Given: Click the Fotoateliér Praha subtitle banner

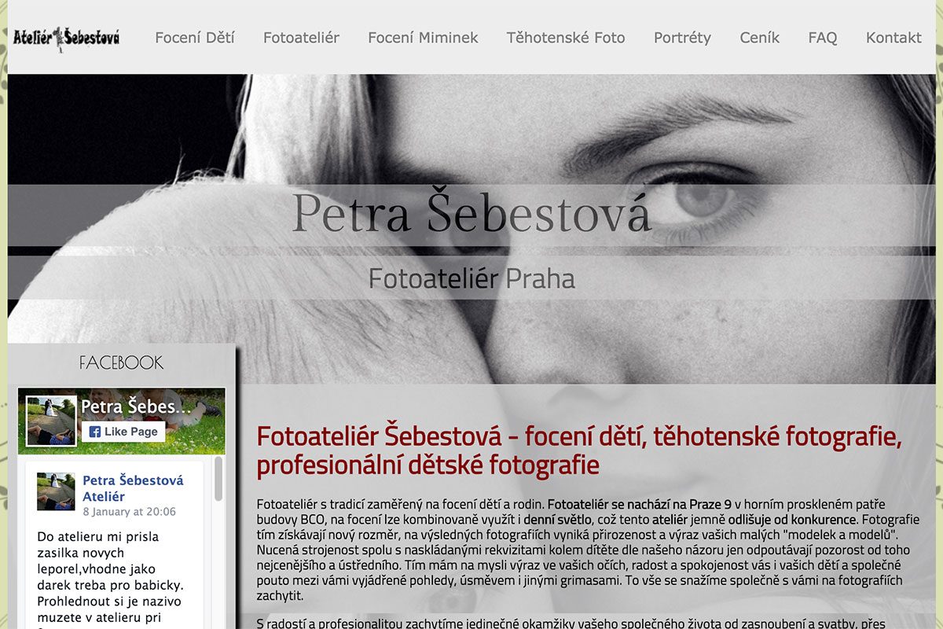Looking at the screenshot, I should coord(472,278).
